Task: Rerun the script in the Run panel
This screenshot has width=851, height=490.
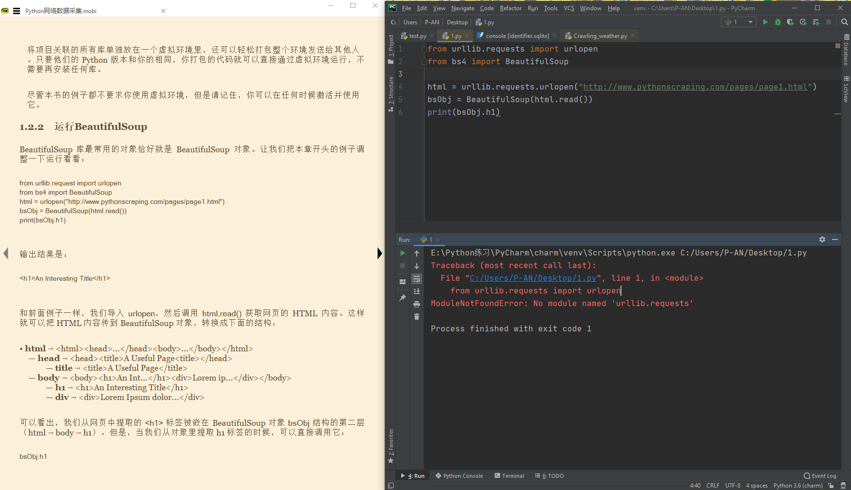Action: click(403, 253)
